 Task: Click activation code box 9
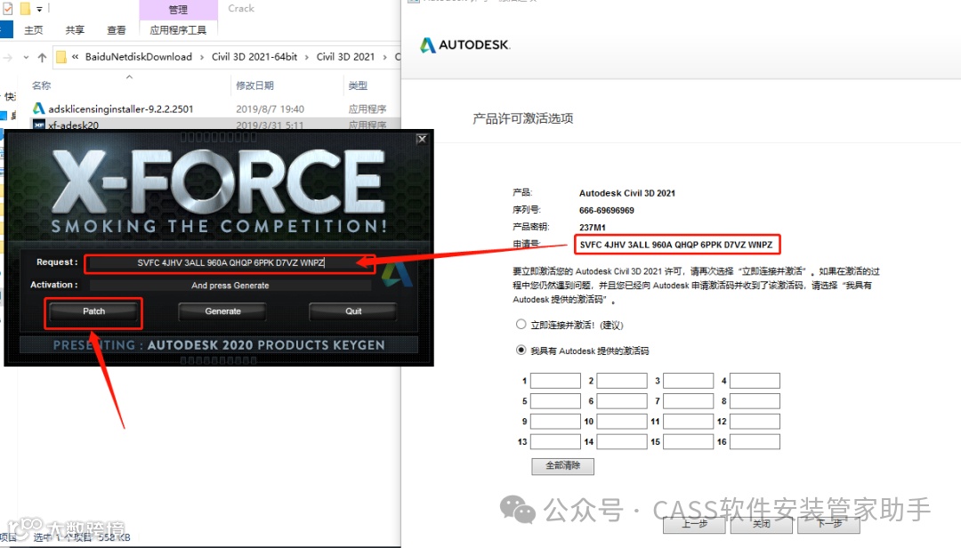(x=555, y=421)
